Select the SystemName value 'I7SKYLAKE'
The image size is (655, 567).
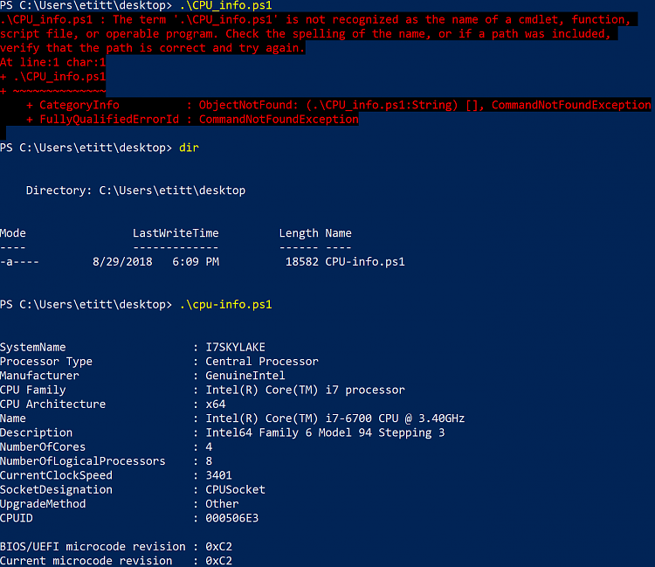click(x=235, y=347)
